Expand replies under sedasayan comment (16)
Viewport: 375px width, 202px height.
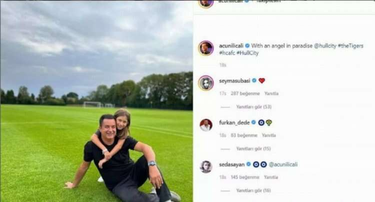point(253,191)
